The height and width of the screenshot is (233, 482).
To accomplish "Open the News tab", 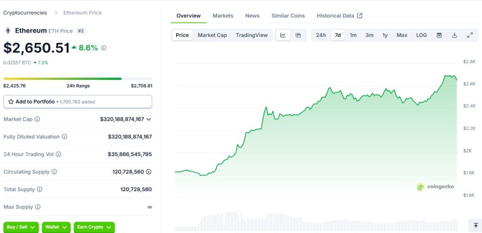I will 252,15.
